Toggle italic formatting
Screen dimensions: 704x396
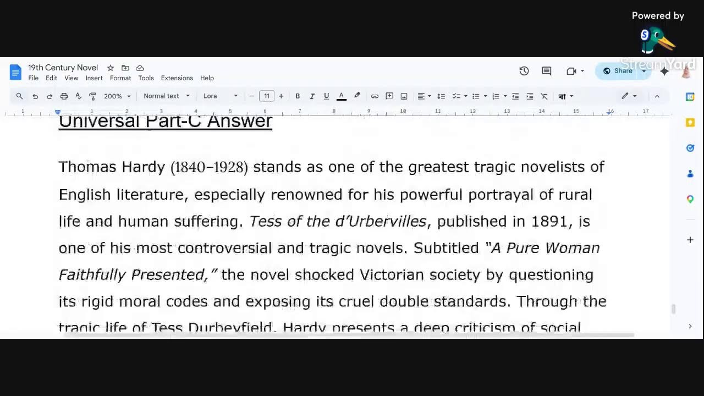pos(312,96)
